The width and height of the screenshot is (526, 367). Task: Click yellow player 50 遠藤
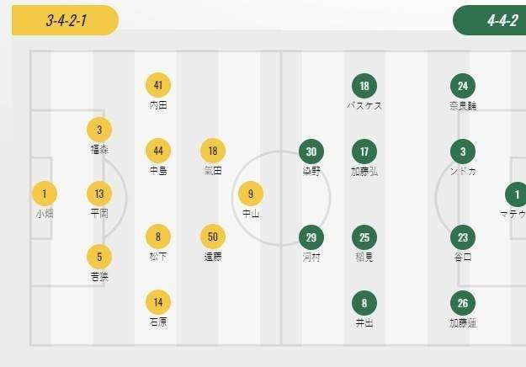pyautogui.click(x=213, y=237)
